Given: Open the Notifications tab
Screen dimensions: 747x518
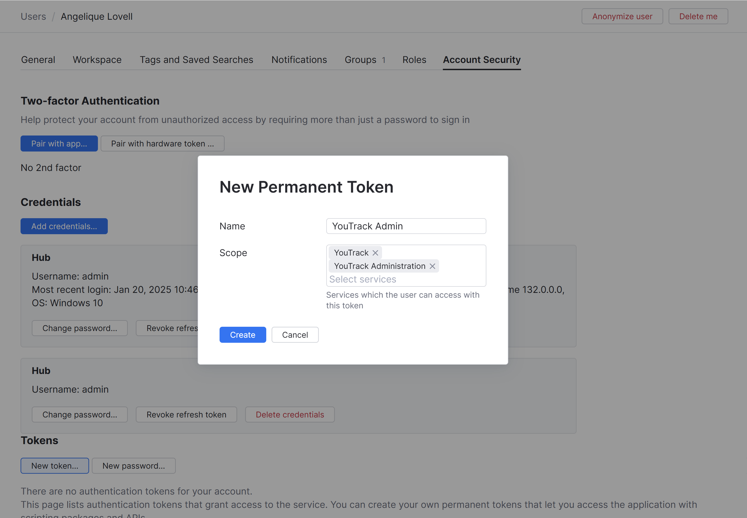Looking at the screenshot, I should tap(299, 60).
